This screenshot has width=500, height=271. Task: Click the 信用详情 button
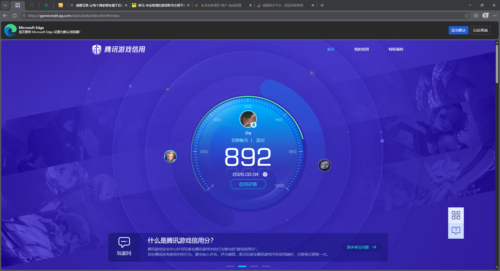(248, 184)
